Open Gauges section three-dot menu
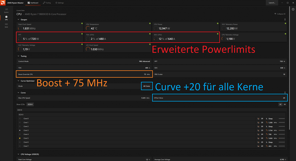Image resolution: width=296 pixels, height=161 pixels. click(285, 19)
